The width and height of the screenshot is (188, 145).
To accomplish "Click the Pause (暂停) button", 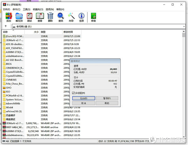I will pyautogui.click(x=107, y=98).
